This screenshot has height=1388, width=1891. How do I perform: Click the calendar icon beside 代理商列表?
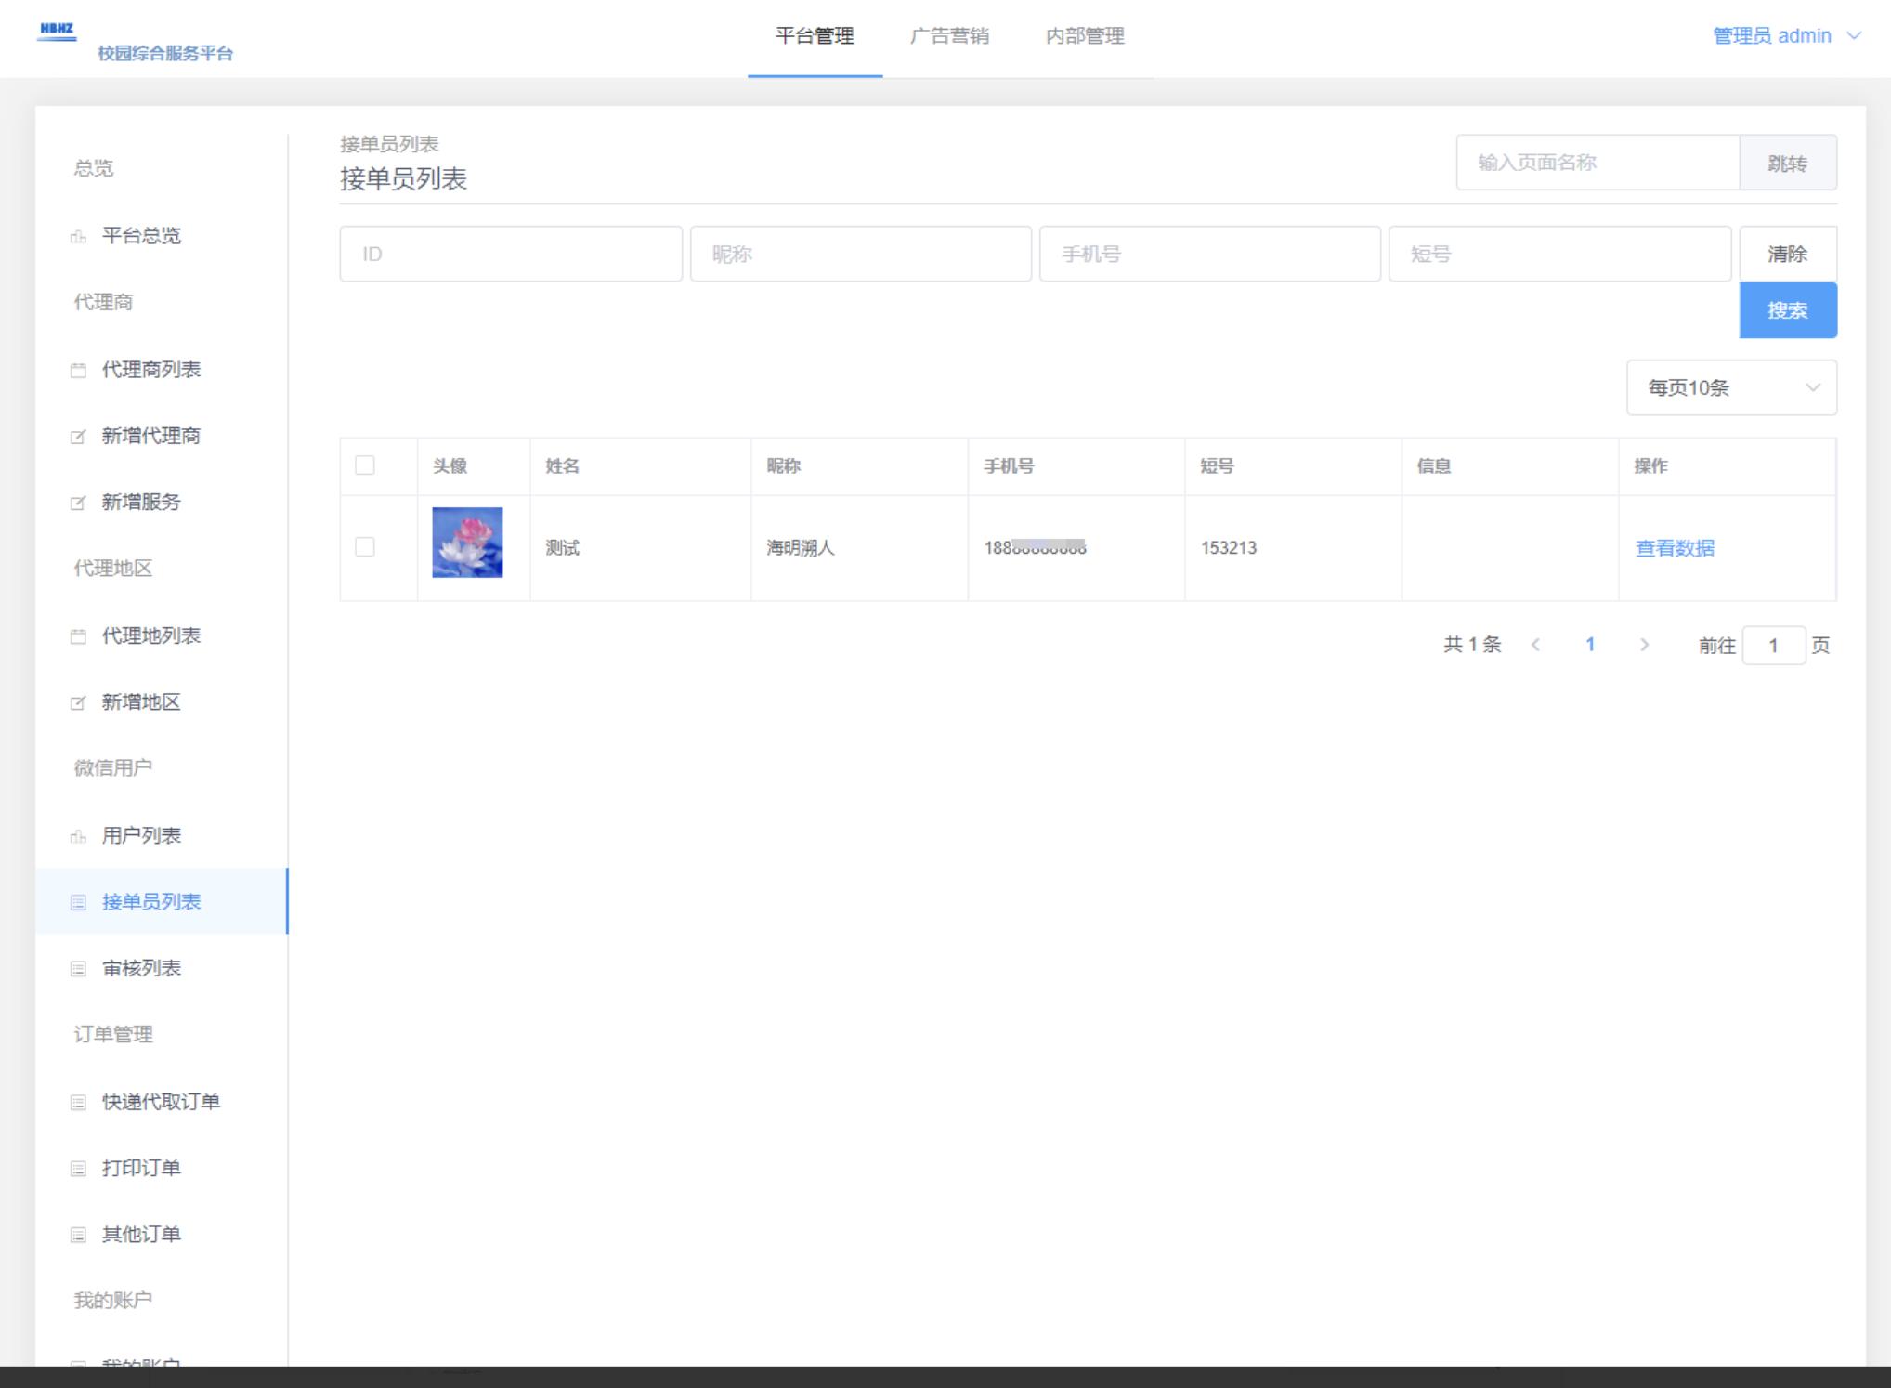point(78,371)
